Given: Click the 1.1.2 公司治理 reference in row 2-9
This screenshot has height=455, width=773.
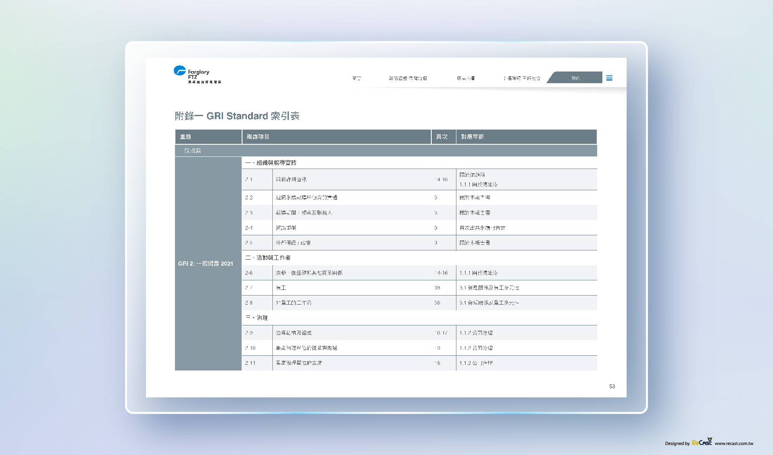Looking at the screenshot, I should pos(476,333).
